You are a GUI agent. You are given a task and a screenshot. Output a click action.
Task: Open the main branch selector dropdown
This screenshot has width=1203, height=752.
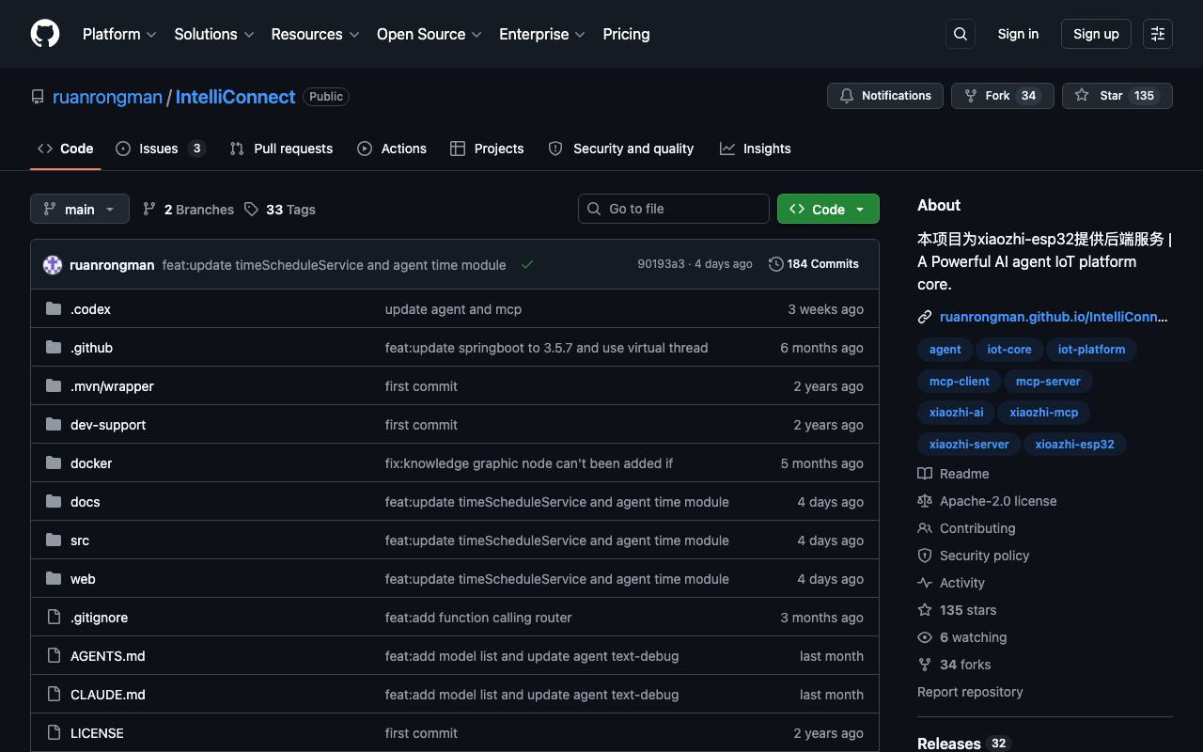(x=80, y=209)
